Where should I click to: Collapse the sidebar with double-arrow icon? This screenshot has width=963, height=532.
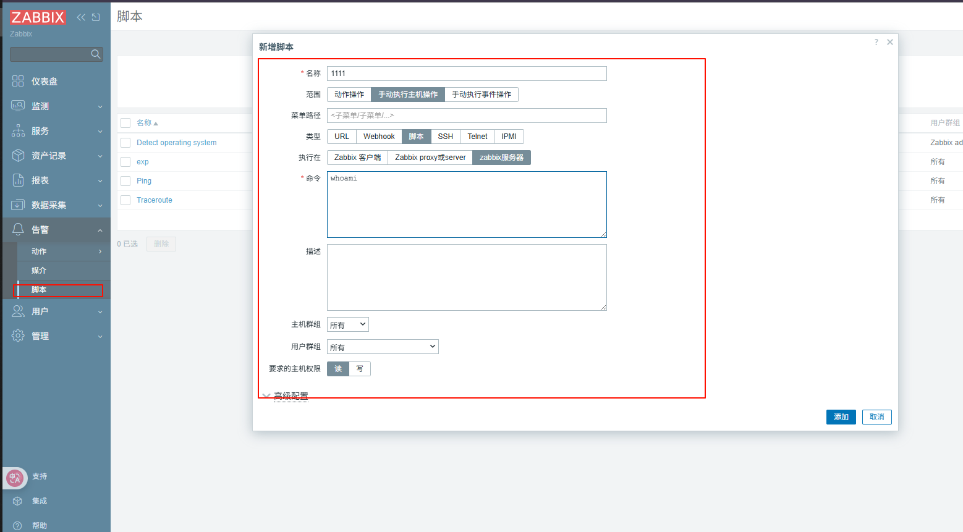pyautogui.click(x=81, y=17)
